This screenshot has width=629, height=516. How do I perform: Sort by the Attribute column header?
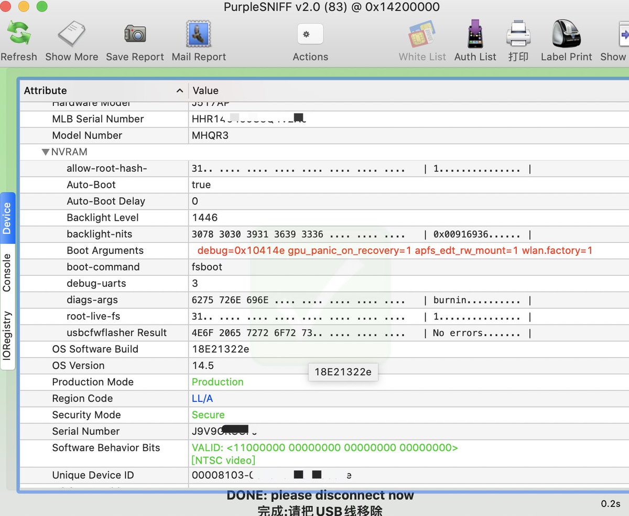click(104, 91)
